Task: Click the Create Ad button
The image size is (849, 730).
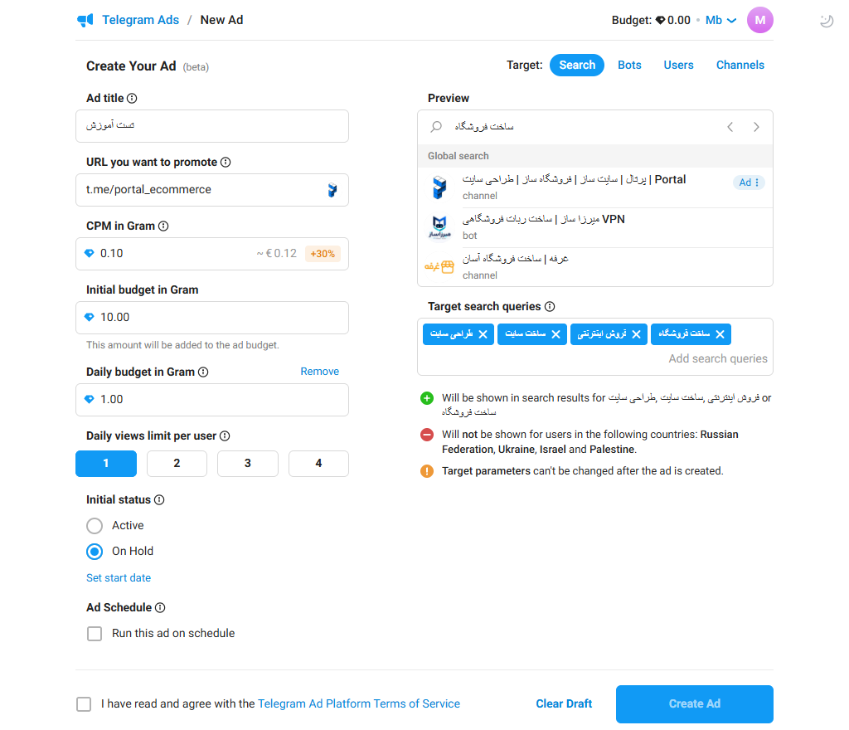Action: click(x=694, y=704)
